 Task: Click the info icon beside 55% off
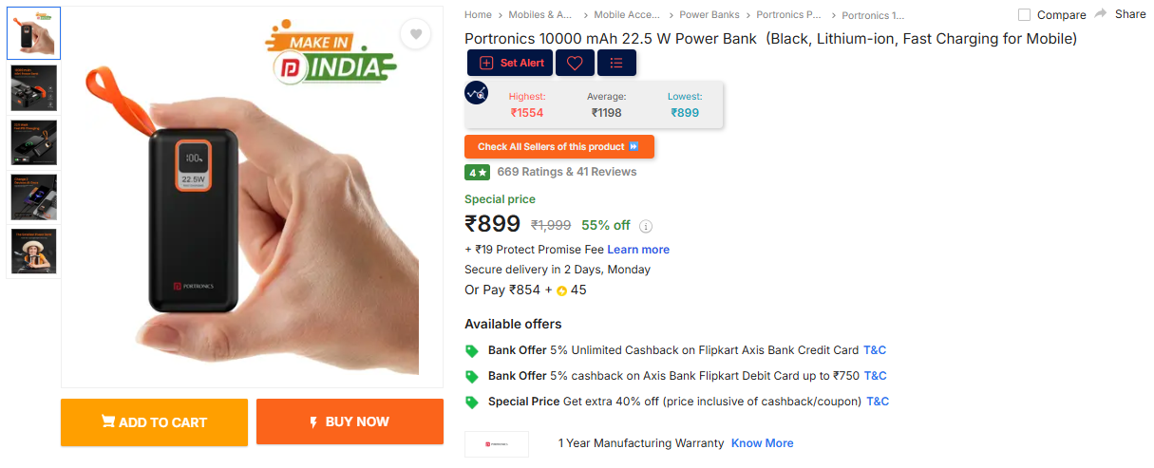click(x=646, y=226)
